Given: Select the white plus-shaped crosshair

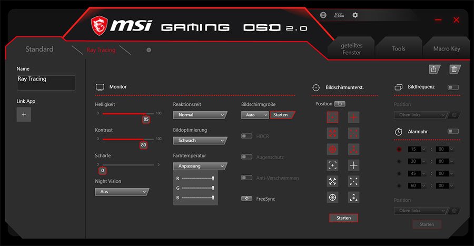Looking at the screenshot, I should [x=353, y=165].
